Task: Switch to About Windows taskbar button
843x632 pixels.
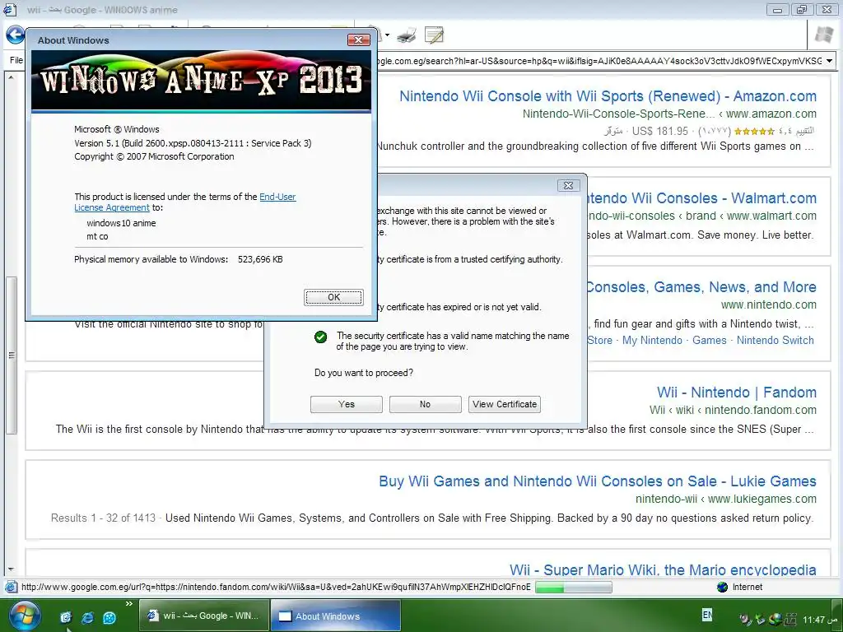Action: [x=336, y=616]
